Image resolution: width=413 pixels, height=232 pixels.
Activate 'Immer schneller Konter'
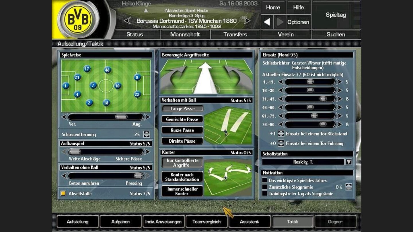click(x=182, y=190)
